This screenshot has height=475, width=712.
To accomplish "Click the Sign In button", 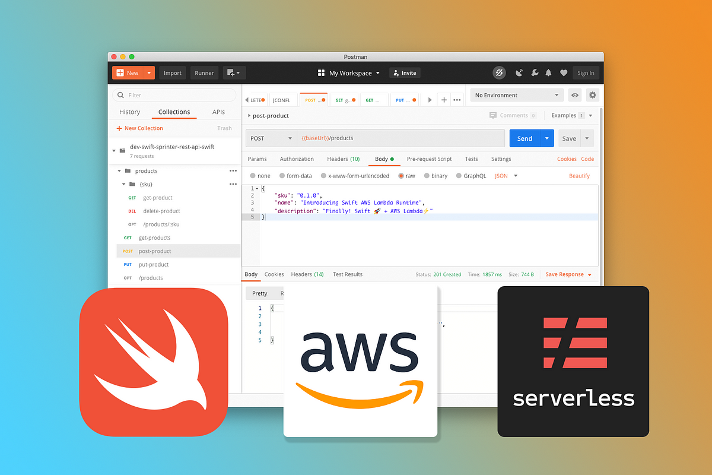I will (586, 73).
